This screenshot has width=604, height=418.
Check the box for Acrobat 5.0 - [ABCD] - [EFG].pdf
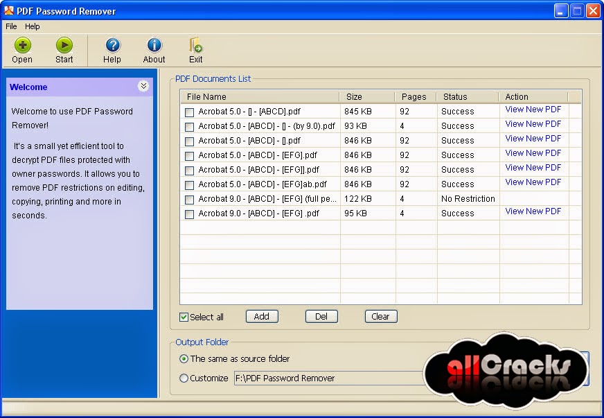pyautogui.click(x=189, y=156)
